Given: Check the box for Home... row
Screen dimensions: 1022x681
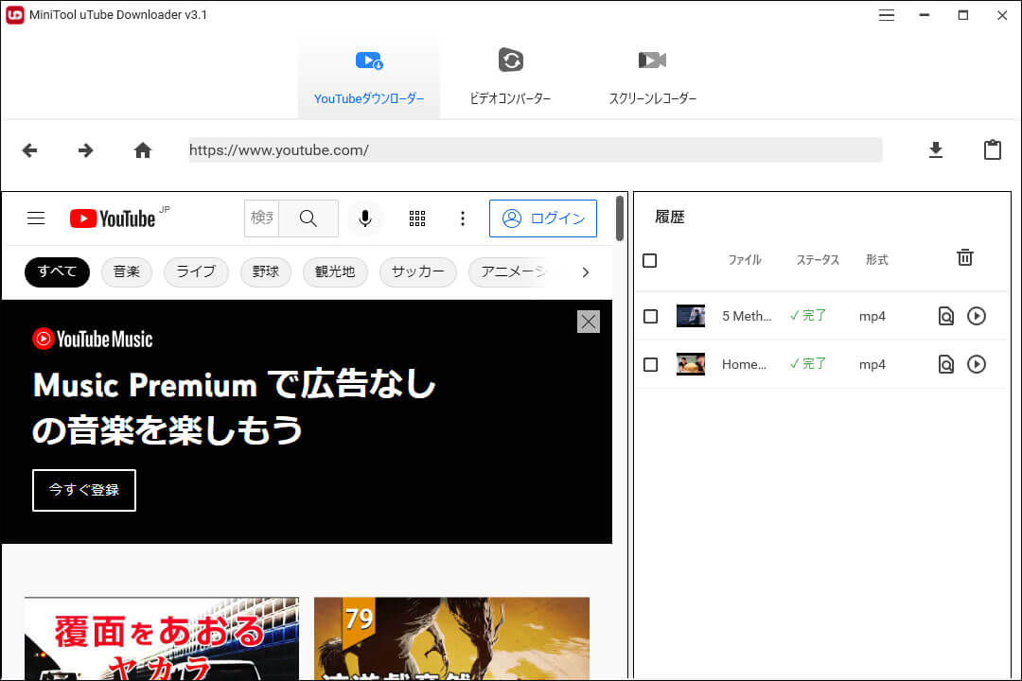Looking at the screenshot, I should click(x=650, y=364).
